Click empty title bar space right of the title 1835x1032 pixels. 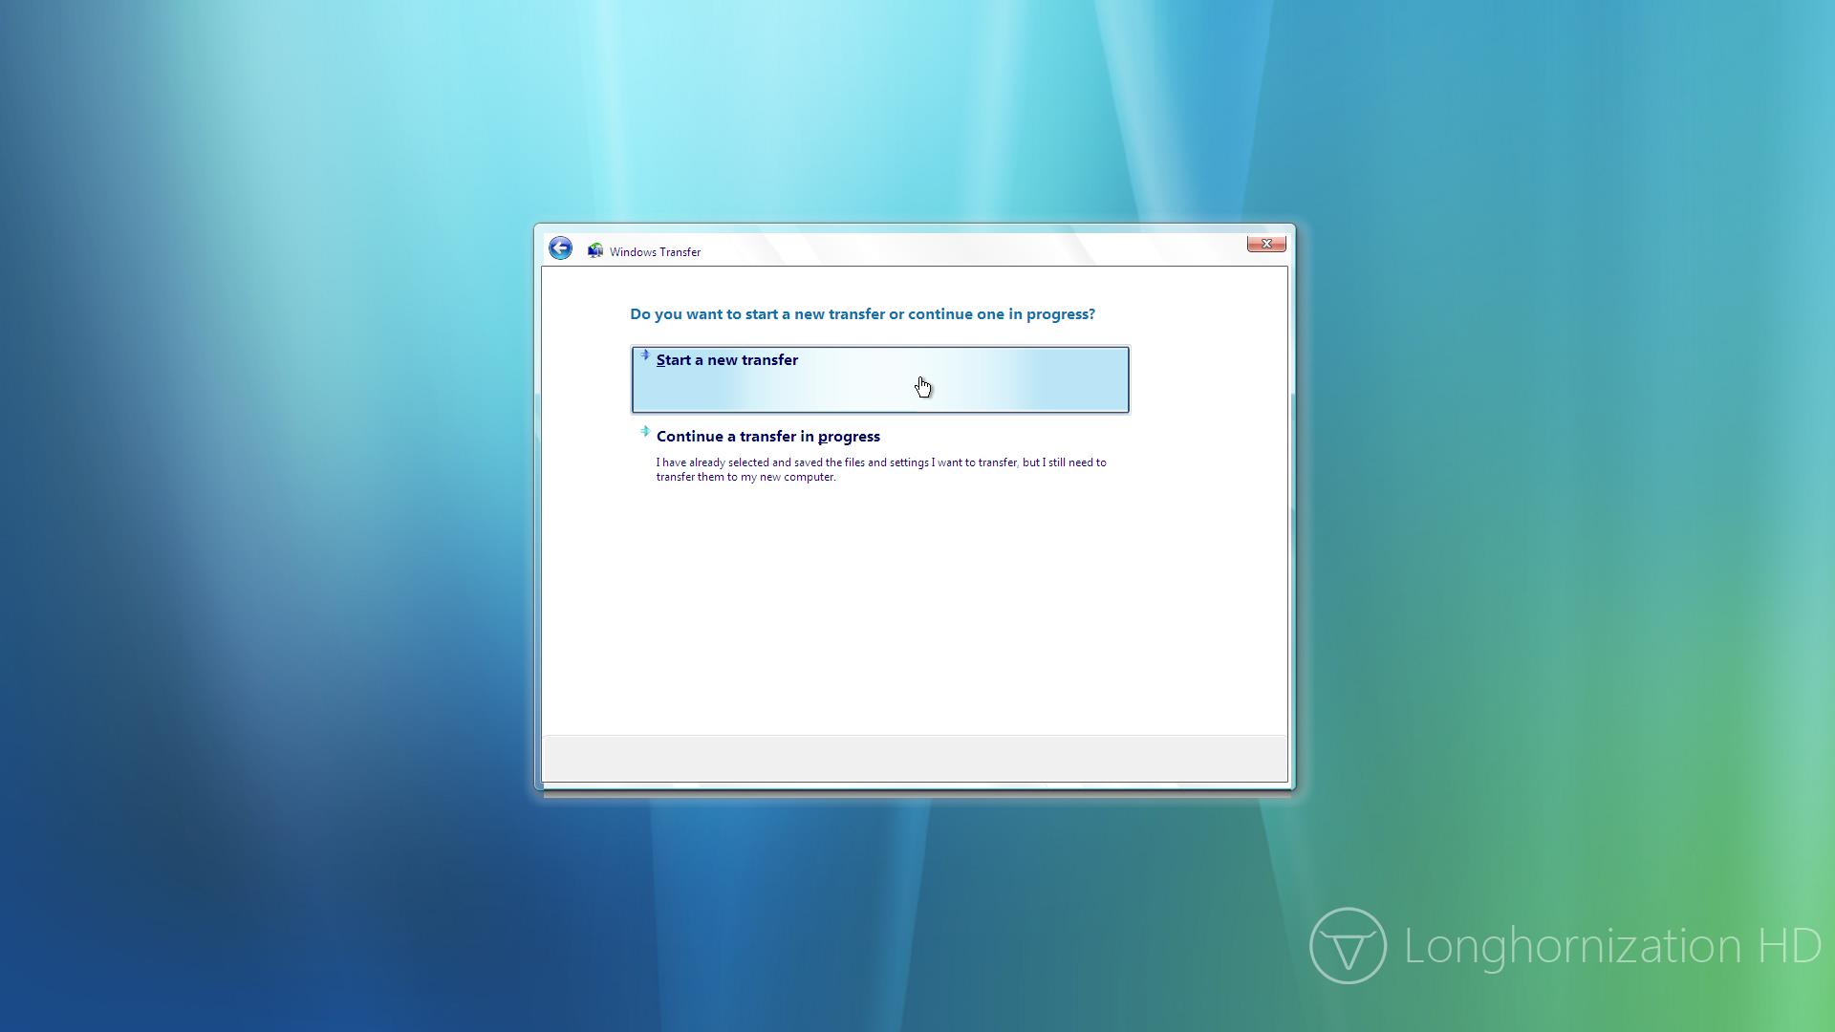pyautogui.click(x=956, y=250)
